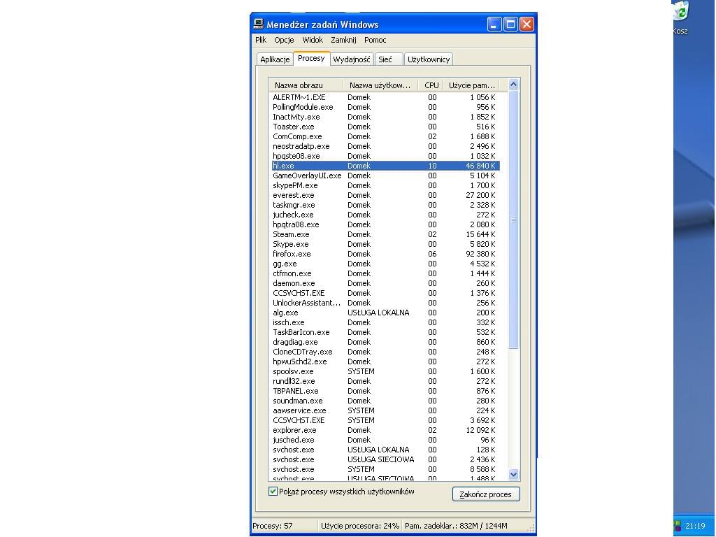Select the explorer.exe process
Viewport: 716px width, 537px height.
click(386, 430)
